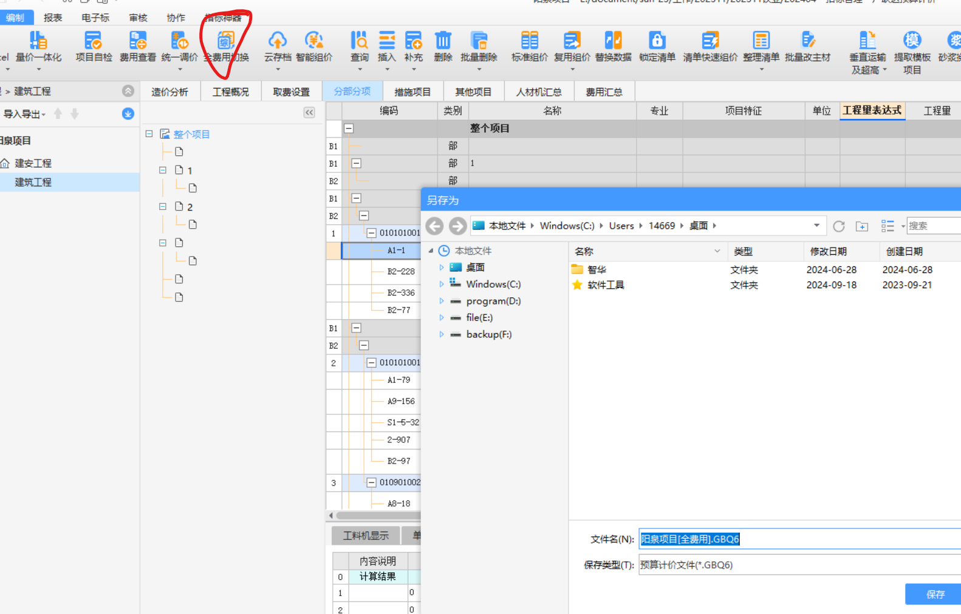The image size is (961, 614).
Task: Select 建安工程 in the left project list
Action: (x=33, y=163)
